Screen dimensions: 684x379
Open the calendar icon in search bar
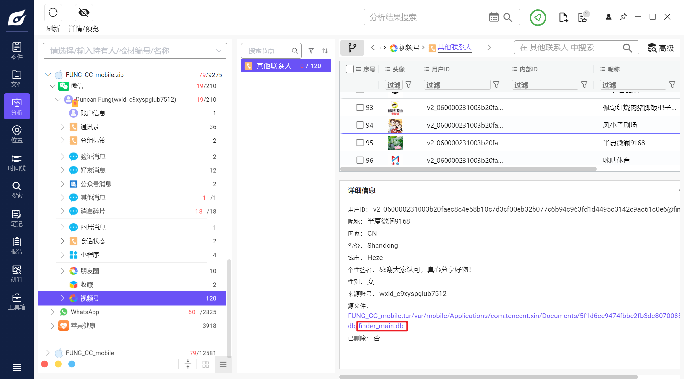tap(493, 17)
